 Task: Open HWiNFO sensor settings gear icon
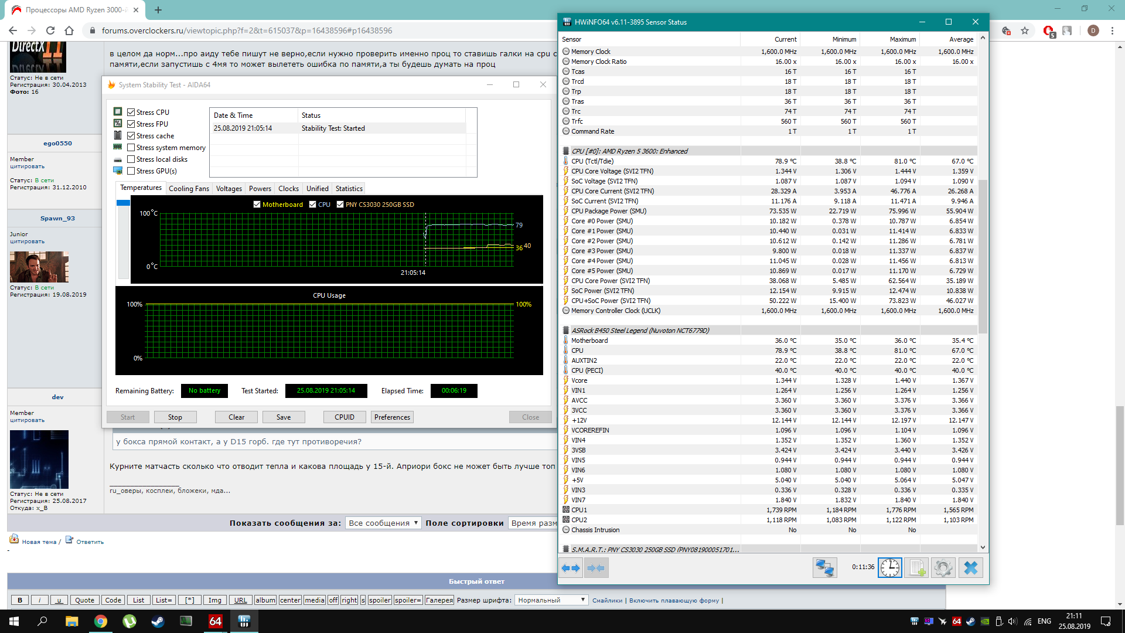(943, 568)
